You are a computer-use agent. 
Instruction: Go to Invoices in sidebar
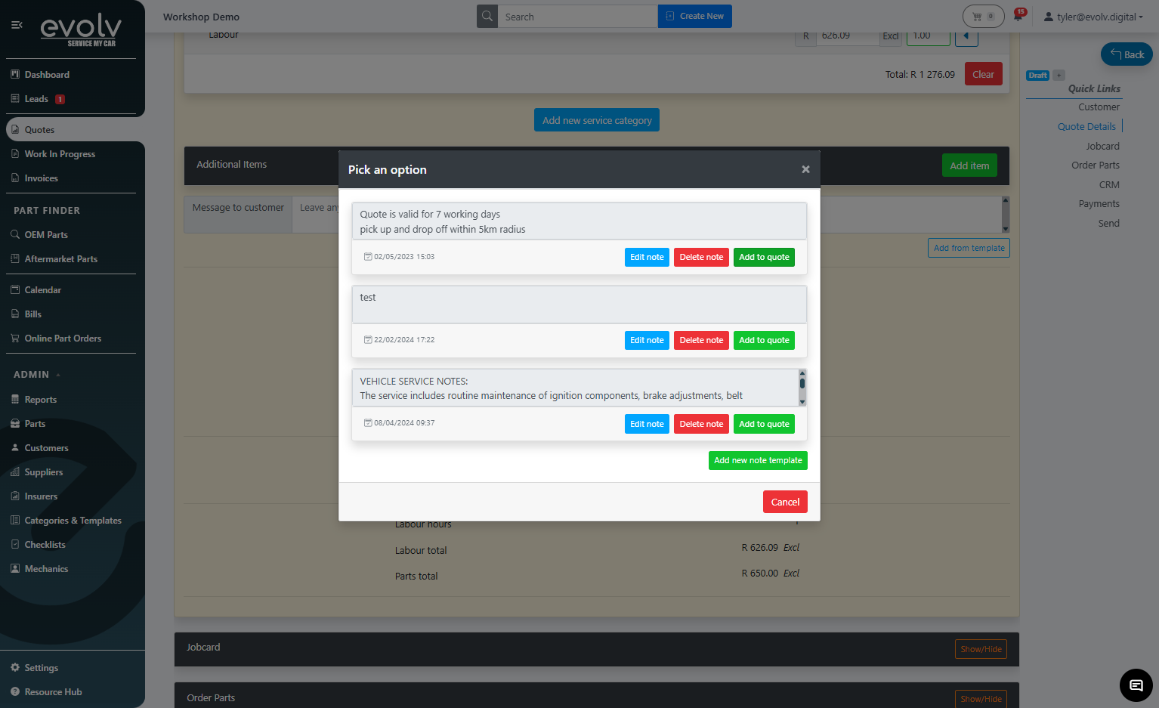click(41, 178)
